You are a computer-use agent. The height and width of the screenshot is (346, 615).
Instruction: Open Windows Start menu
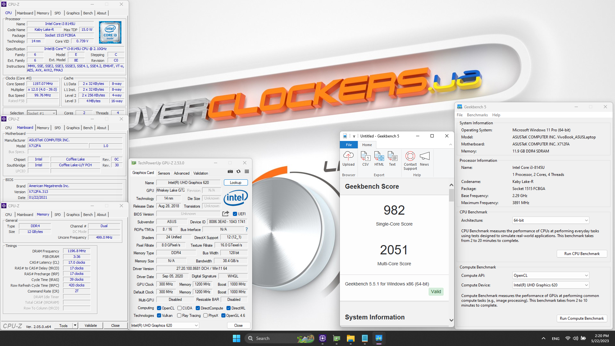click(x=236, y=338)
